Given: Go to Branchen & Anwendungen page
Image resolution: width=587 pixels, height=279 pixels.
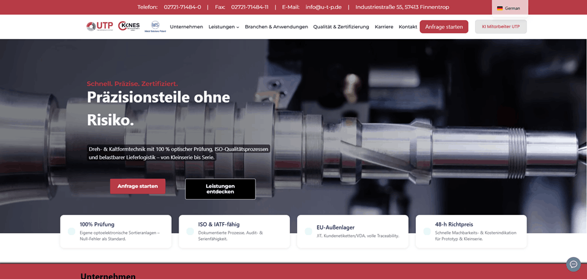Looking at the screenshot, I should tap(276, 27).
